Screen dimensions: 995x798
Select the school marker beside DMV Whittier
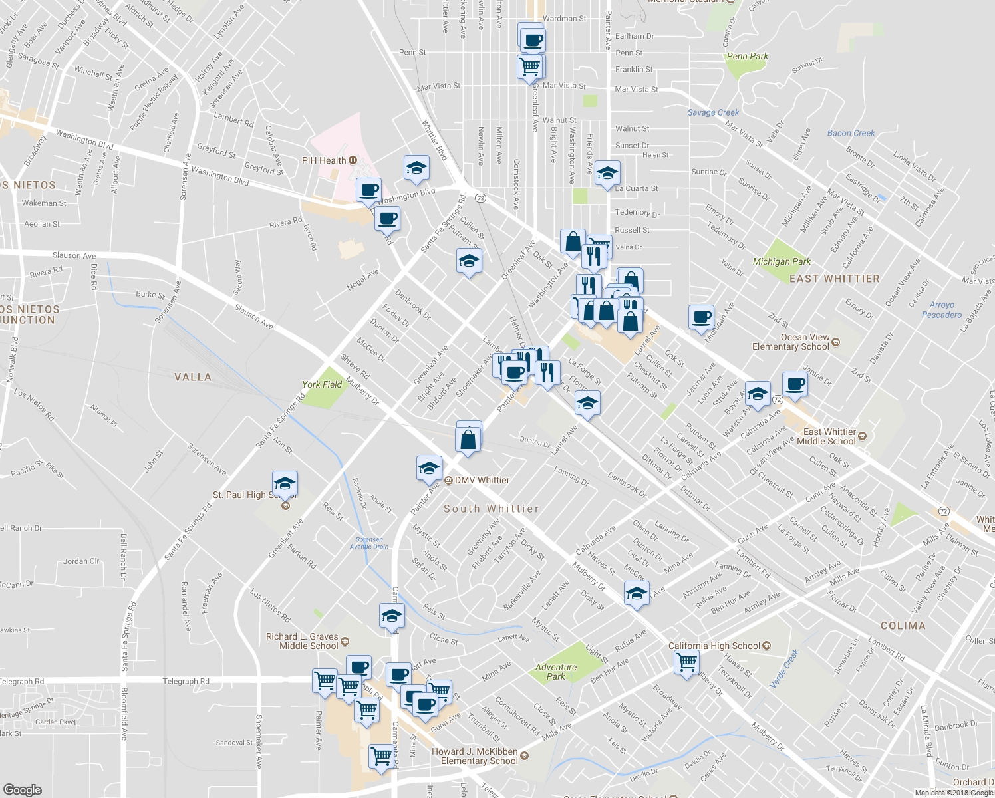(x=428, y=469)
